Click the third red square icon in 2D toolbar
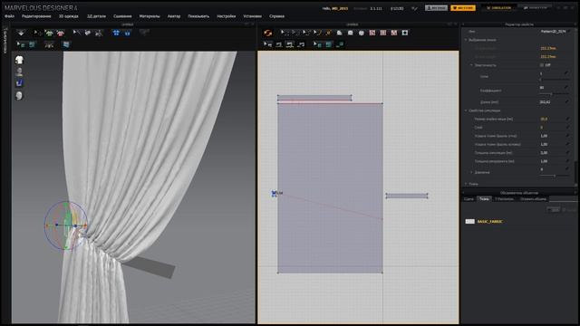Image resolution: width=580 pixels, height=326 pixels. point(394,33)
